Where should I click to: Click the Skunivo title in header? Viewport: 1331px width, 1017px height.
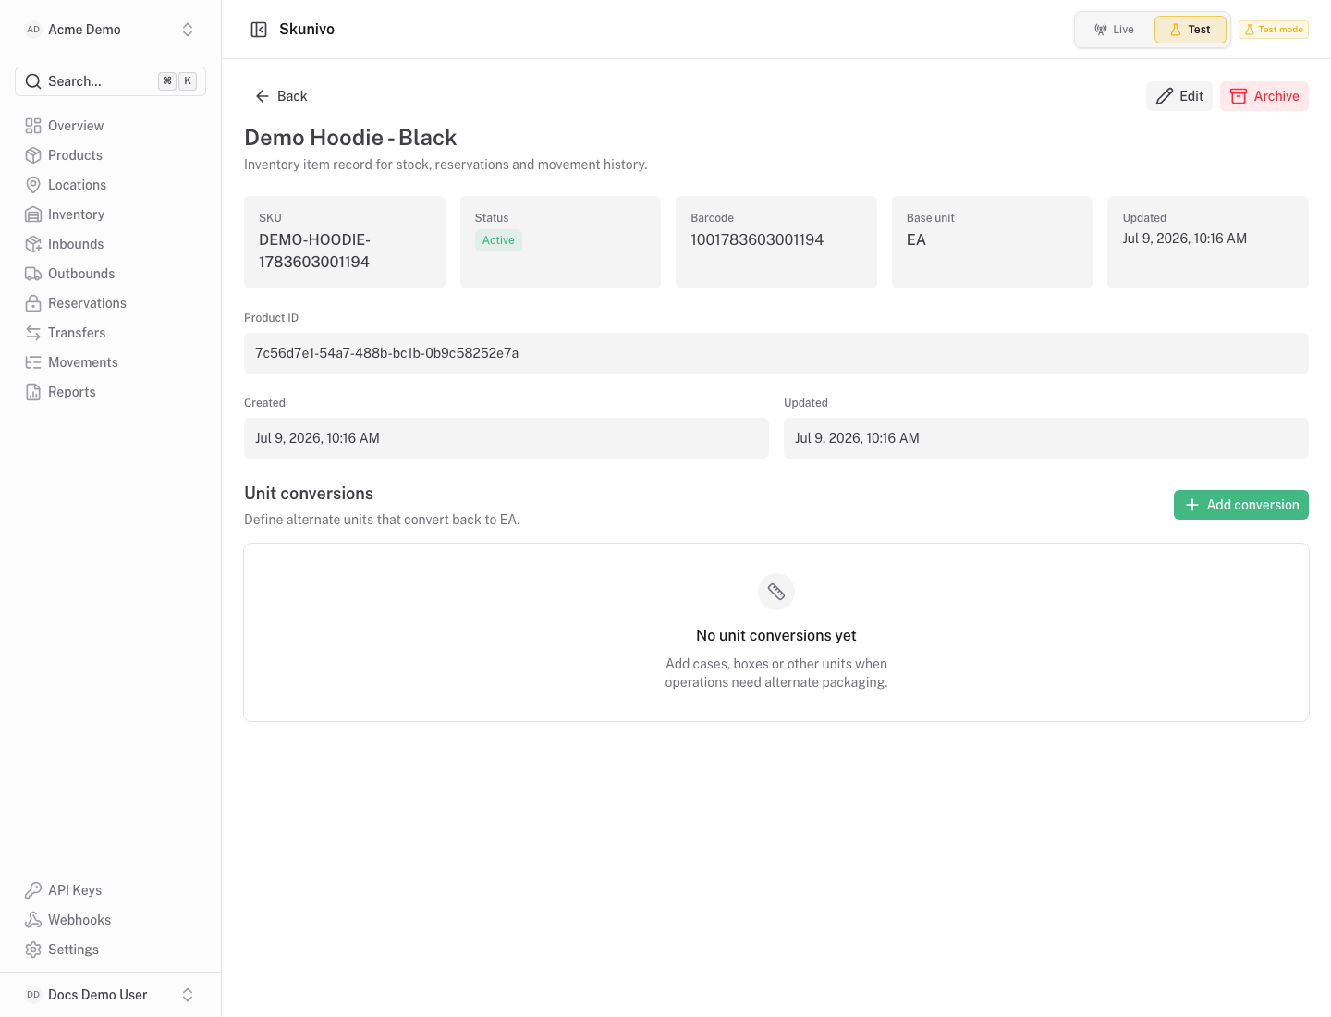pos(307,30)
